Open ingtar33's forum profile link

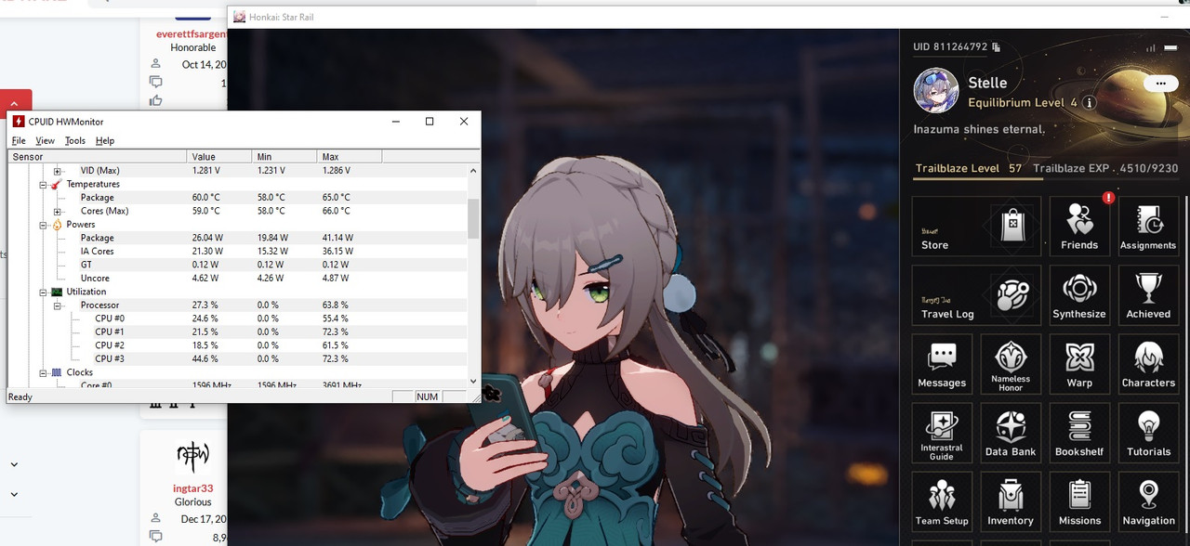tap(192, 488)
